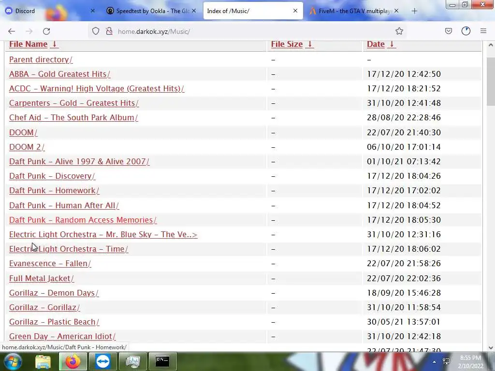Screen dimensions: 495x371
Task: Open the Pocket save icon
Action: click(x=448, y=31)
